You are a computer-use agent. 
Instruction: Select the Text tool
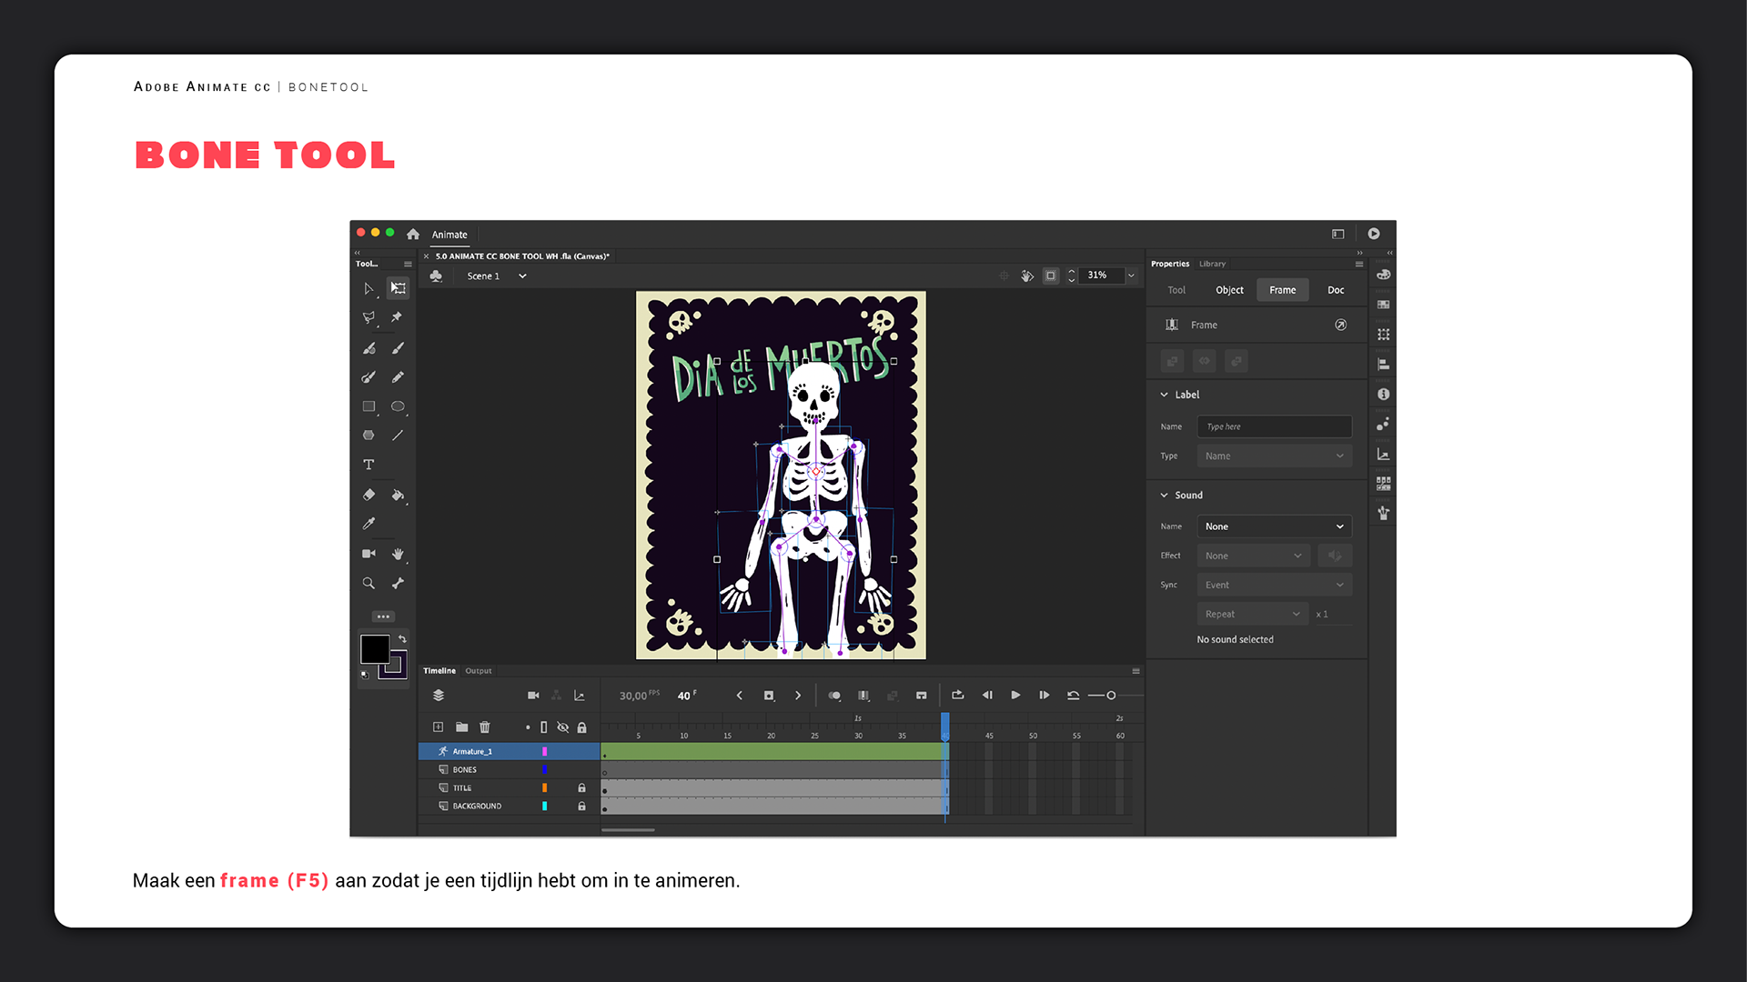(369, 465)
